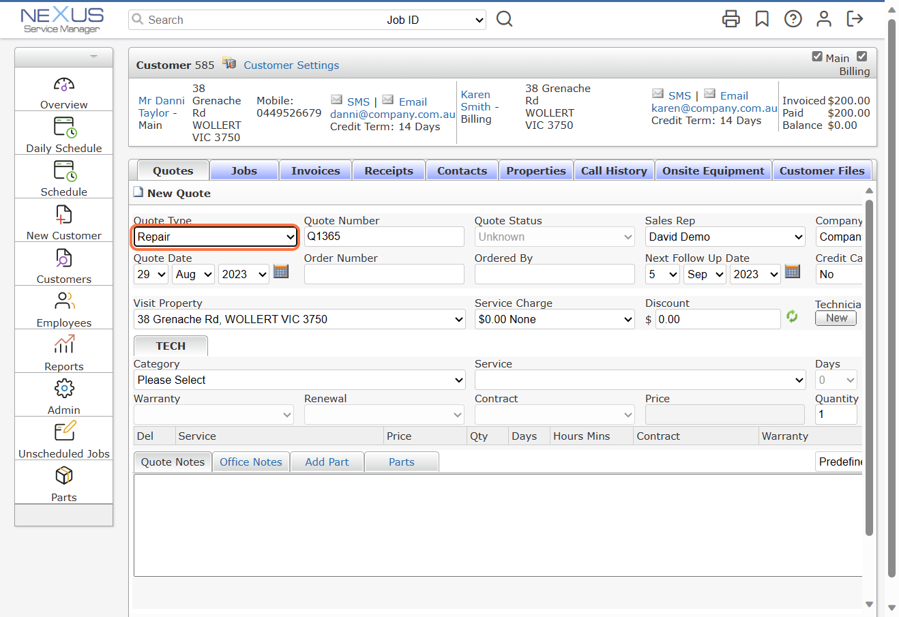Toggle the Main checkbox
Viewport: 899px width, 617px height.
point(817,57)
